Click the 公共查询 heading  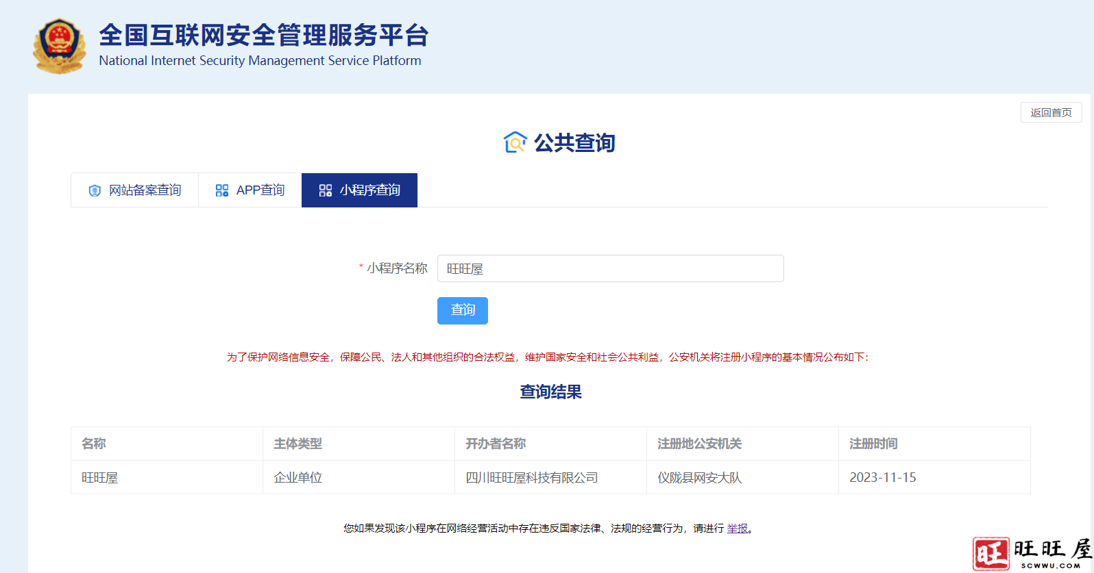574,142
